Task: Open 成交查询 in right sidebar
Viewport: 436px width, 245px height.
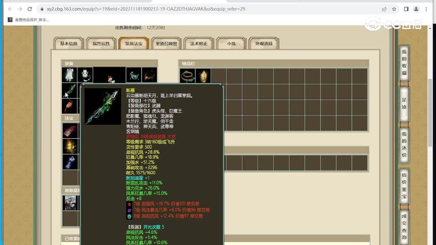Action: coord(404,227)
